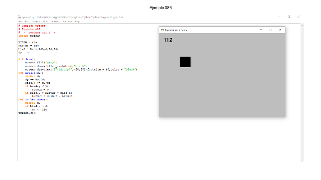Click the coding utf-8 comment line
Viewport: 321px width, 180px height.
[x=37, y=32]
